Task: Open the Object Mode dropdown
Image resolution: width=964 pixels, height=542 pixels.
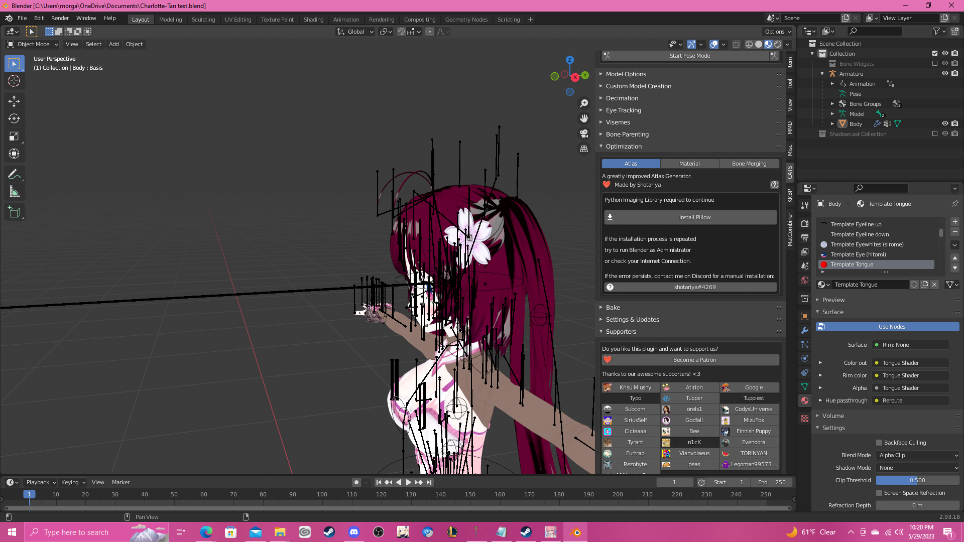Action: (33, 44)
